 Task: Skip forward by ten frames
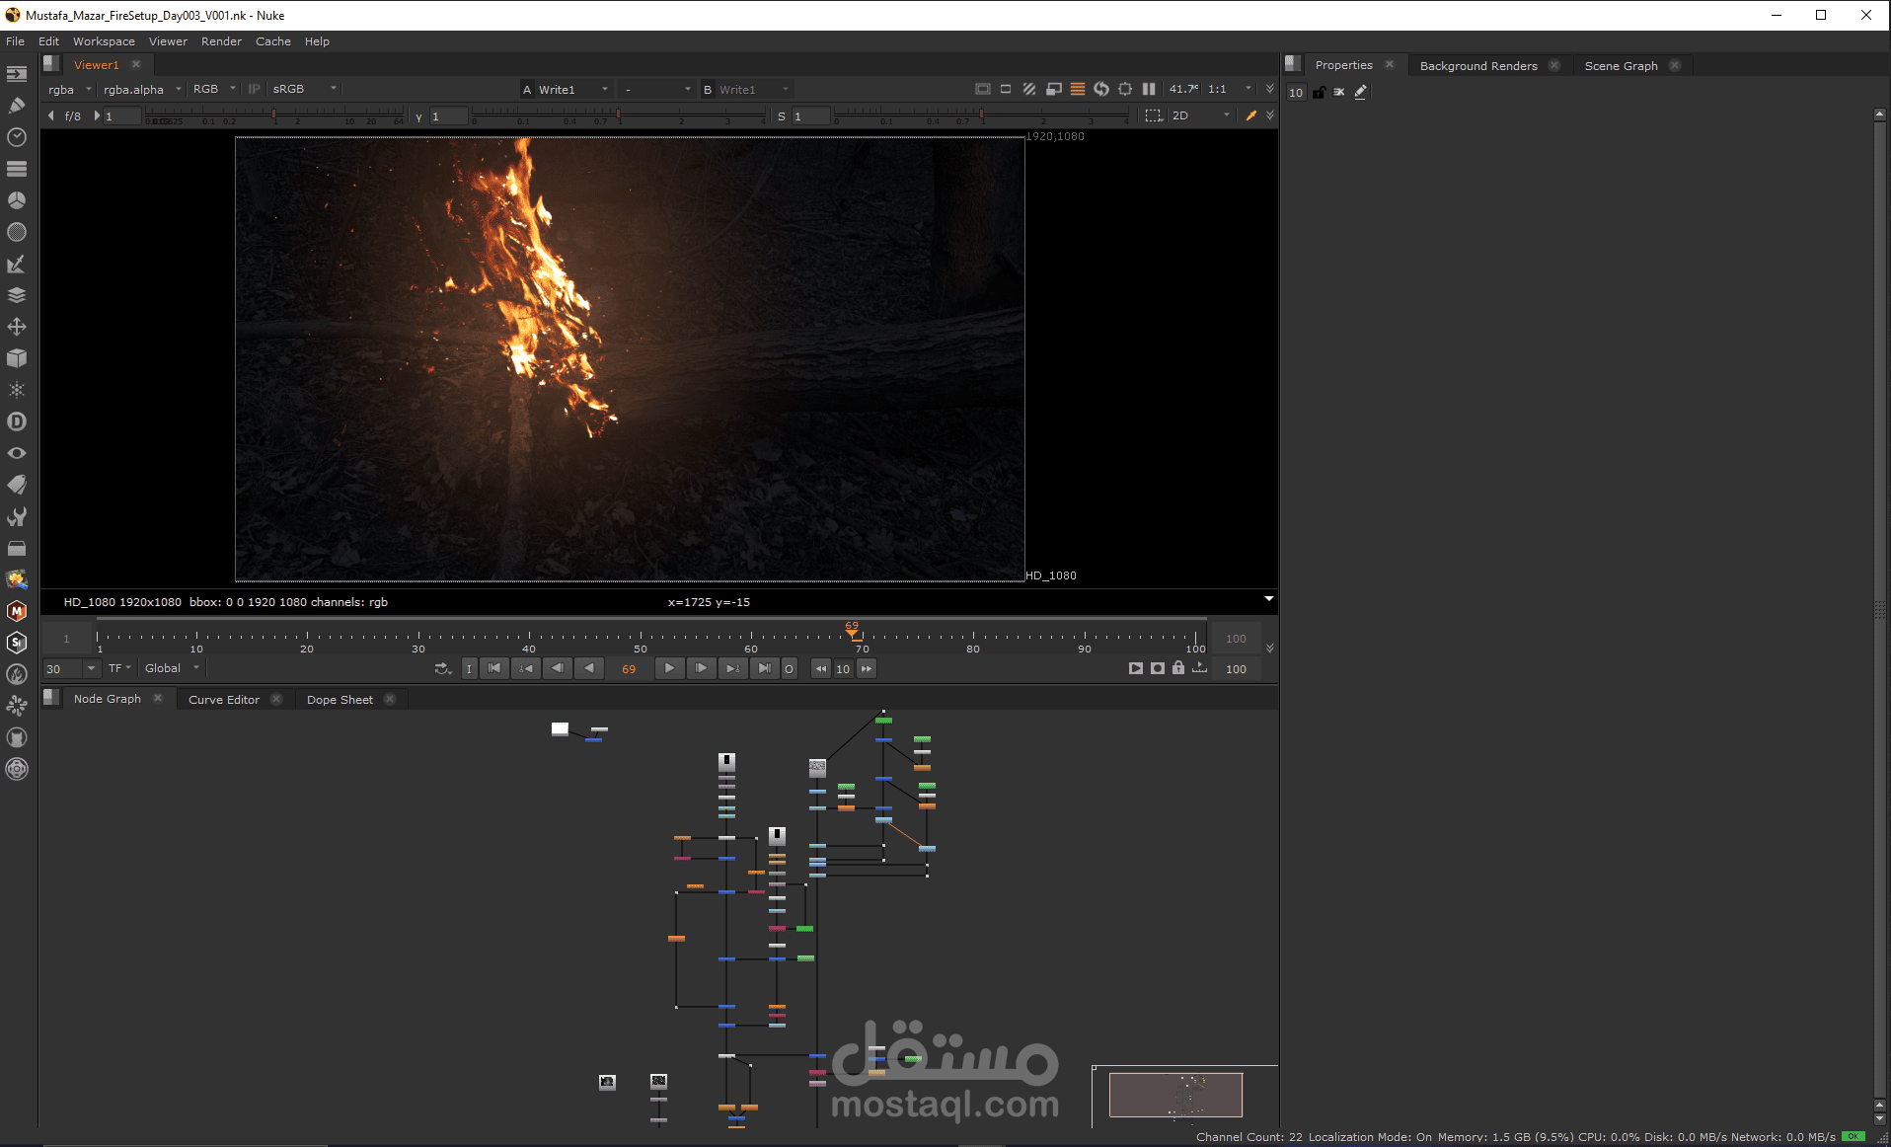point(866,668)
